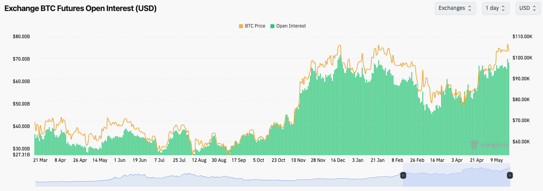The width and height of the screenshot is (543, 191).
Task: Click the Coinglass watermark logo
Action: (489, 145)
